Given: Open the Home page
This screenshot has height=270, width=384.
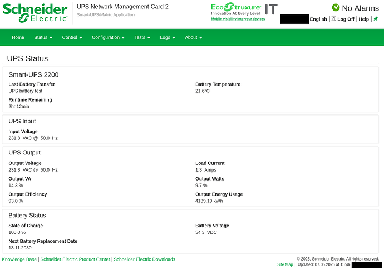Looking at the screenshot, I should 18,37.
